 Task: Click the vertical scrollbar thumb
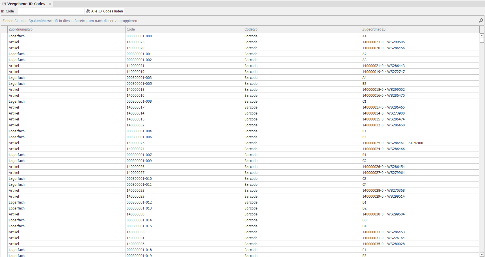482,40
